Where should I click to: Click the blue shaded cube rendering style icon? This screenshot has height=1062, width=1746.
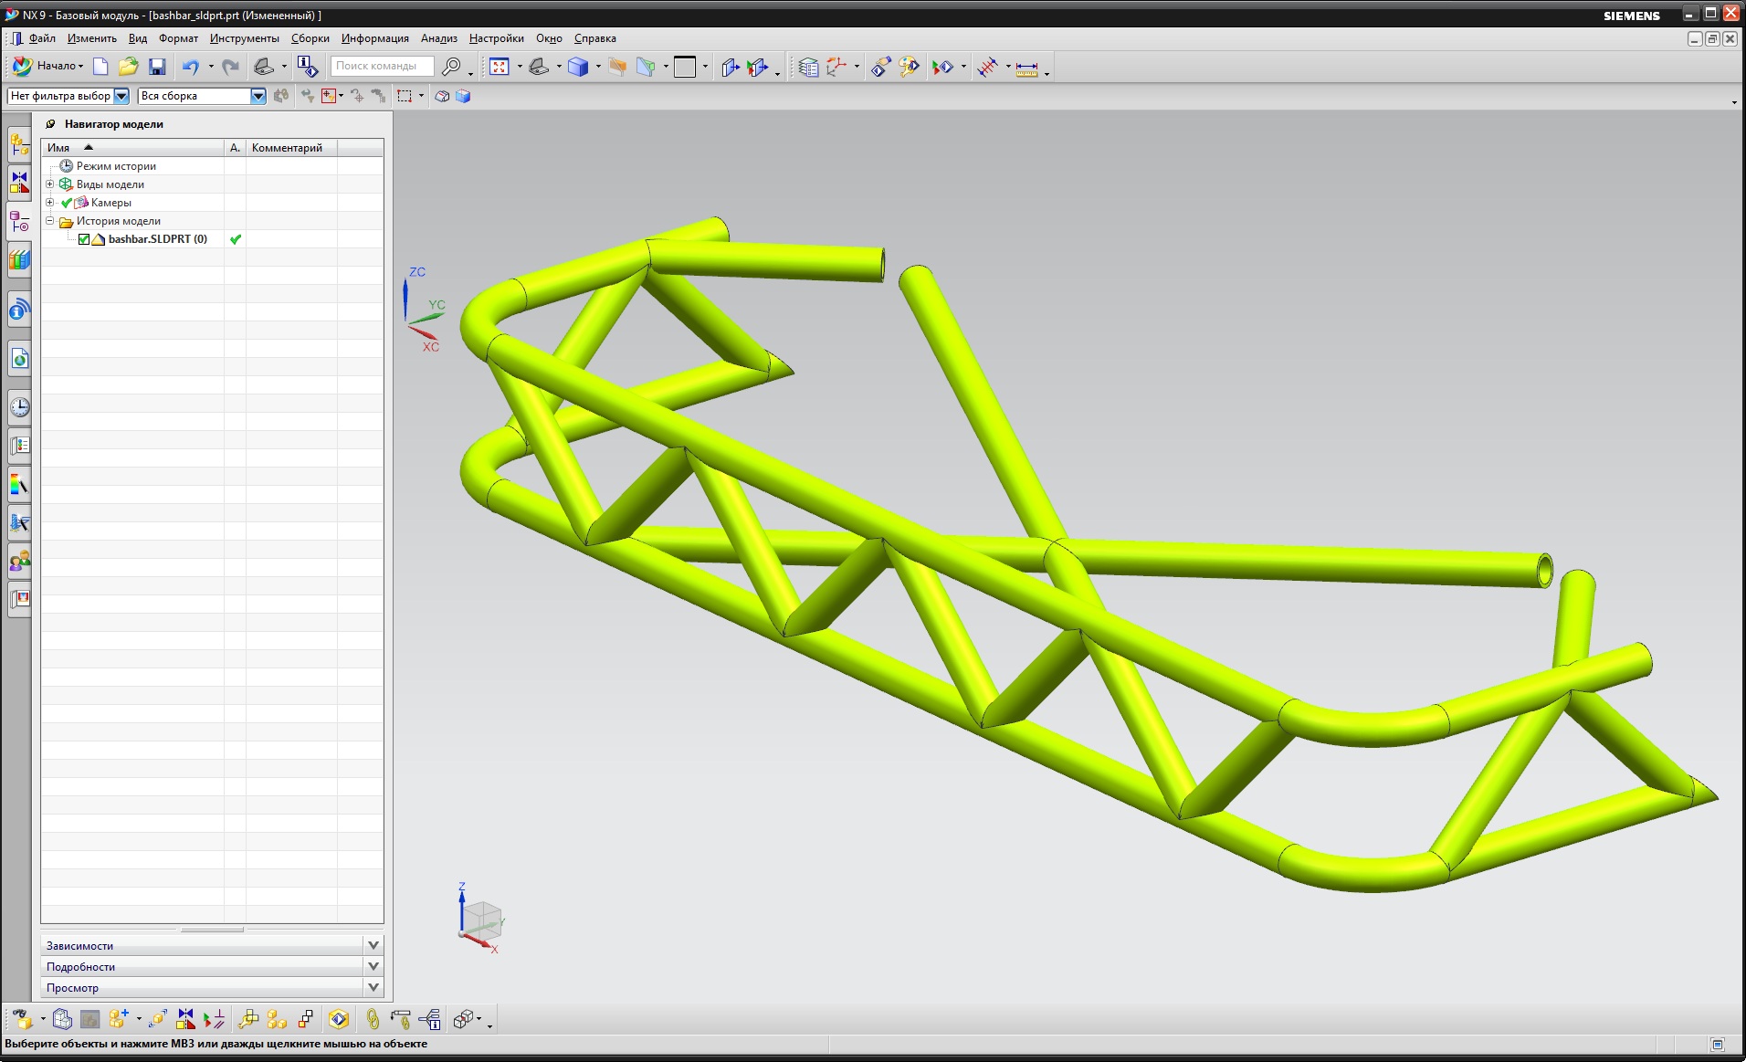(578, 67)
